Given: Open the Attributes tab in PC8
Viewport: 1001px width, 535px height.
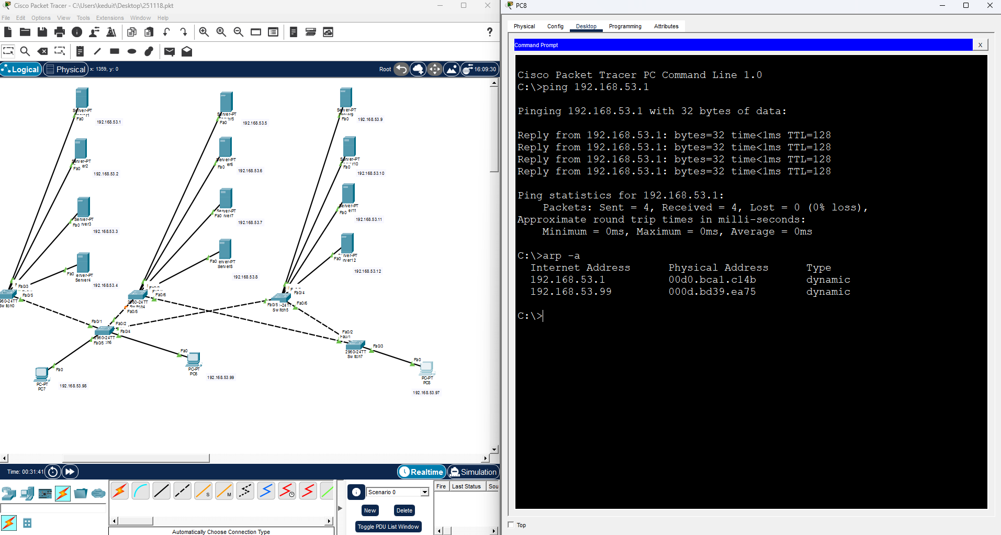Looking at the screenshot, I should (666, 26).
